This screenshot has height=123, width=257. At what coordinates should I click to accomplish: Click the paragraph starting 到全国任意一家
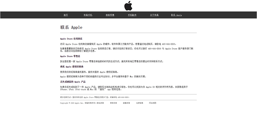click(112, 61)
